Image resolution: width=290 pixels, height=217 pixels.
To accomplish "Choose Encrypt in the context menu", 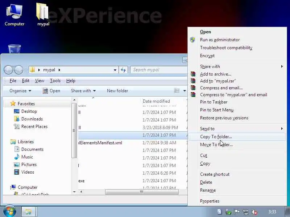I will 237,56.
